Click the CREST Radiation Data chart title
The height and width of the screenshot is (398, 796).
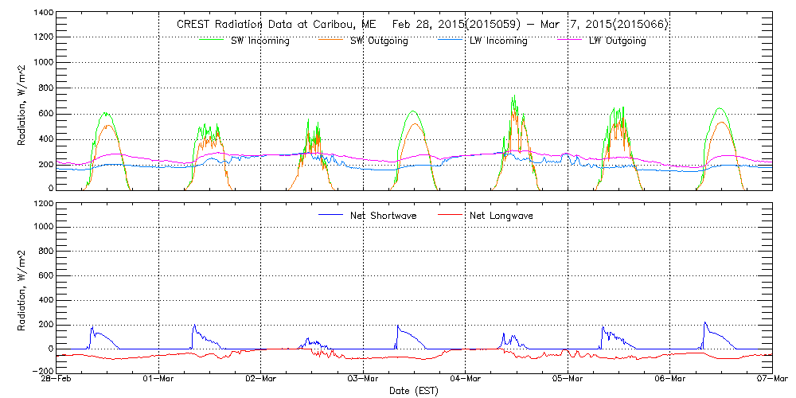click(x=422, y=25)
